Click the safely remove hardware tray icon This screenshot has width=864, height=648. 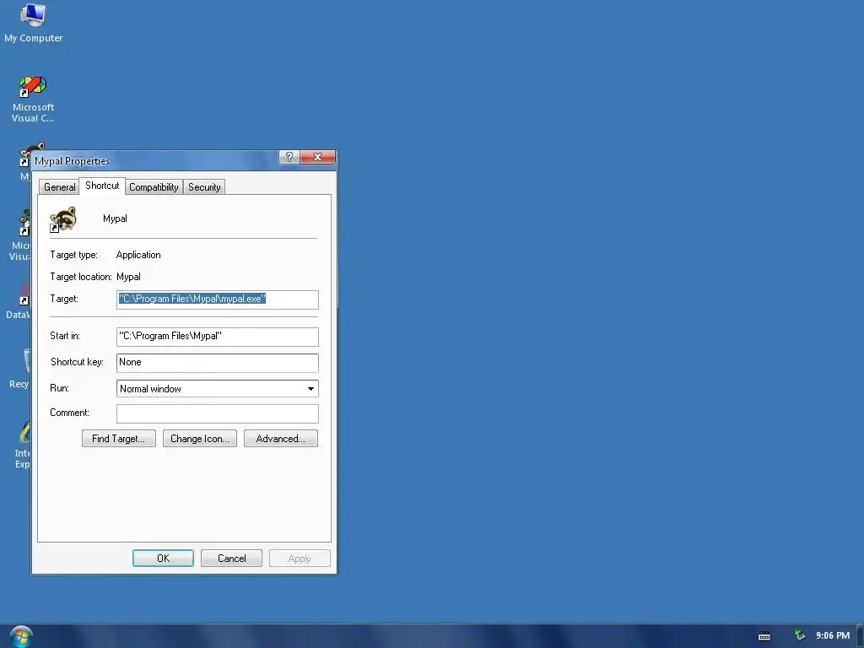(x=800, y=635)
